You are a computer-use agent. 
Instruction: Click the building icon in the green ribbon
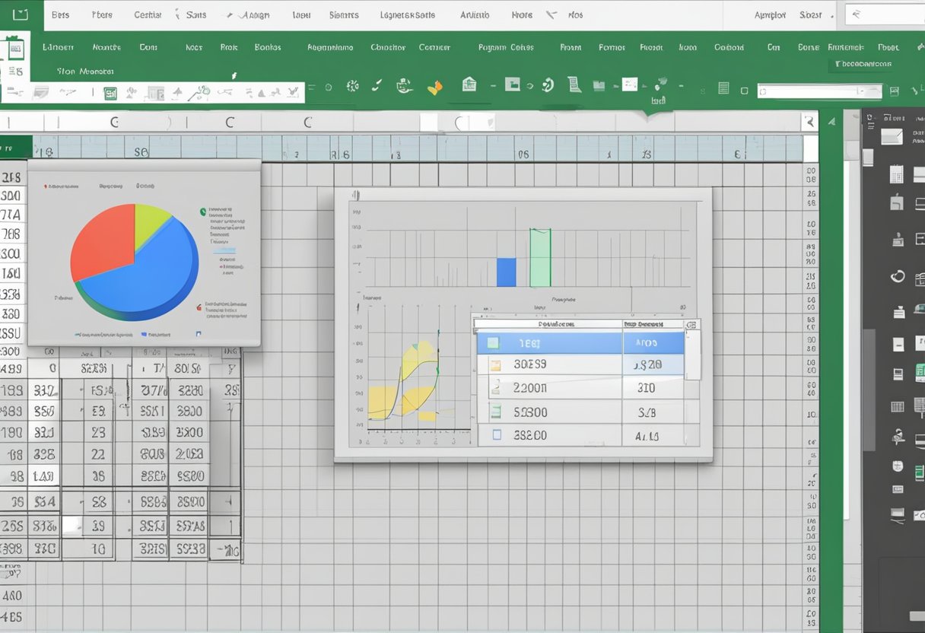pos(469,84)
